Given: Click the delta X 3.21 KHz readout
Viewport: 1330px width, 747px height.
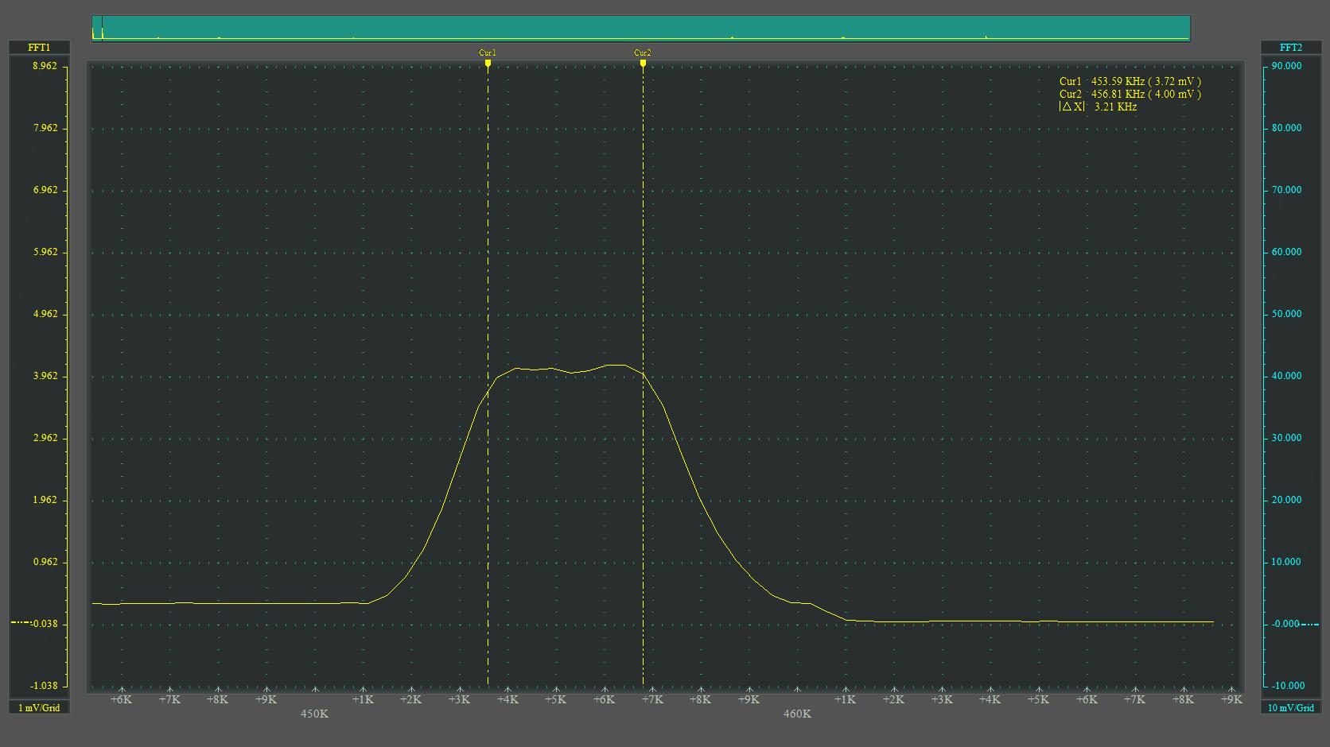Looking at the screenshot, I should click(x=1098, y=106).
